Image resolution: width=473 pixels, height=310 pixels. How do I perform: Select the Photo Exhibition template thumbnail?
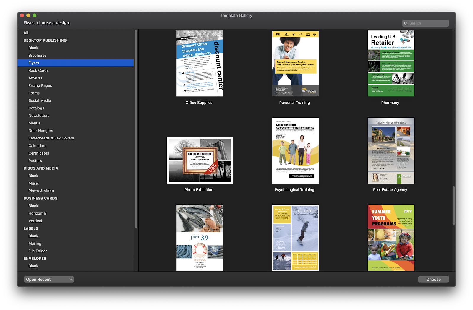[200, 160]
